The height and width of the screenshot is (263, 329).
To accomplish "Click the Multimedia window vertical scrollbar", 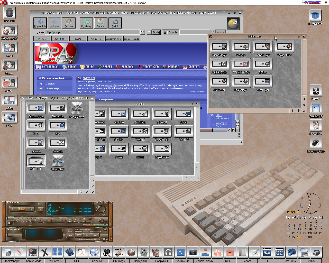I will [x=304, y=67].
